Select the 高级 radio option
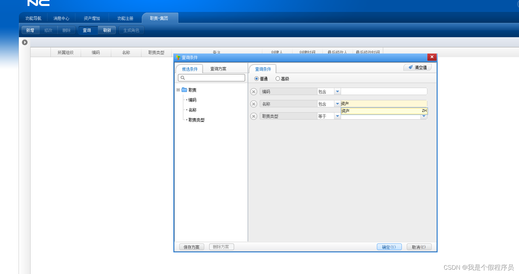 pyautogui.click(x=278, y=79)
